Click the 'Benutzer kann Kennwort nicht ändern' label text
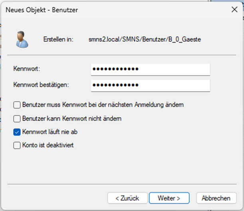 click(x=72, y=119)
